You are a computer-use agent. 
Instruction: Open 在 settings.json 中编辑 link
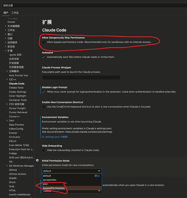click(55, 137)
